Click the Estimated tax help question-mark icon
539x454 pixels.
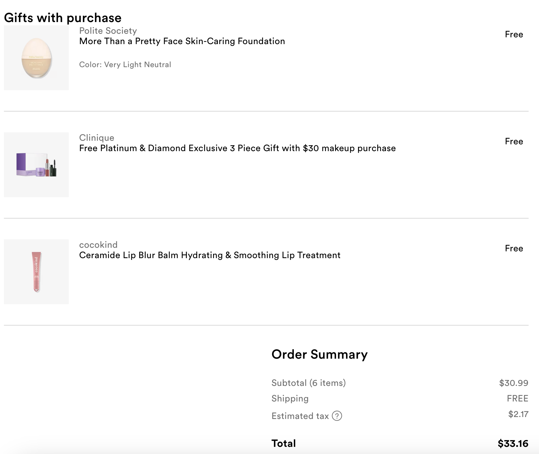point(337,416)
